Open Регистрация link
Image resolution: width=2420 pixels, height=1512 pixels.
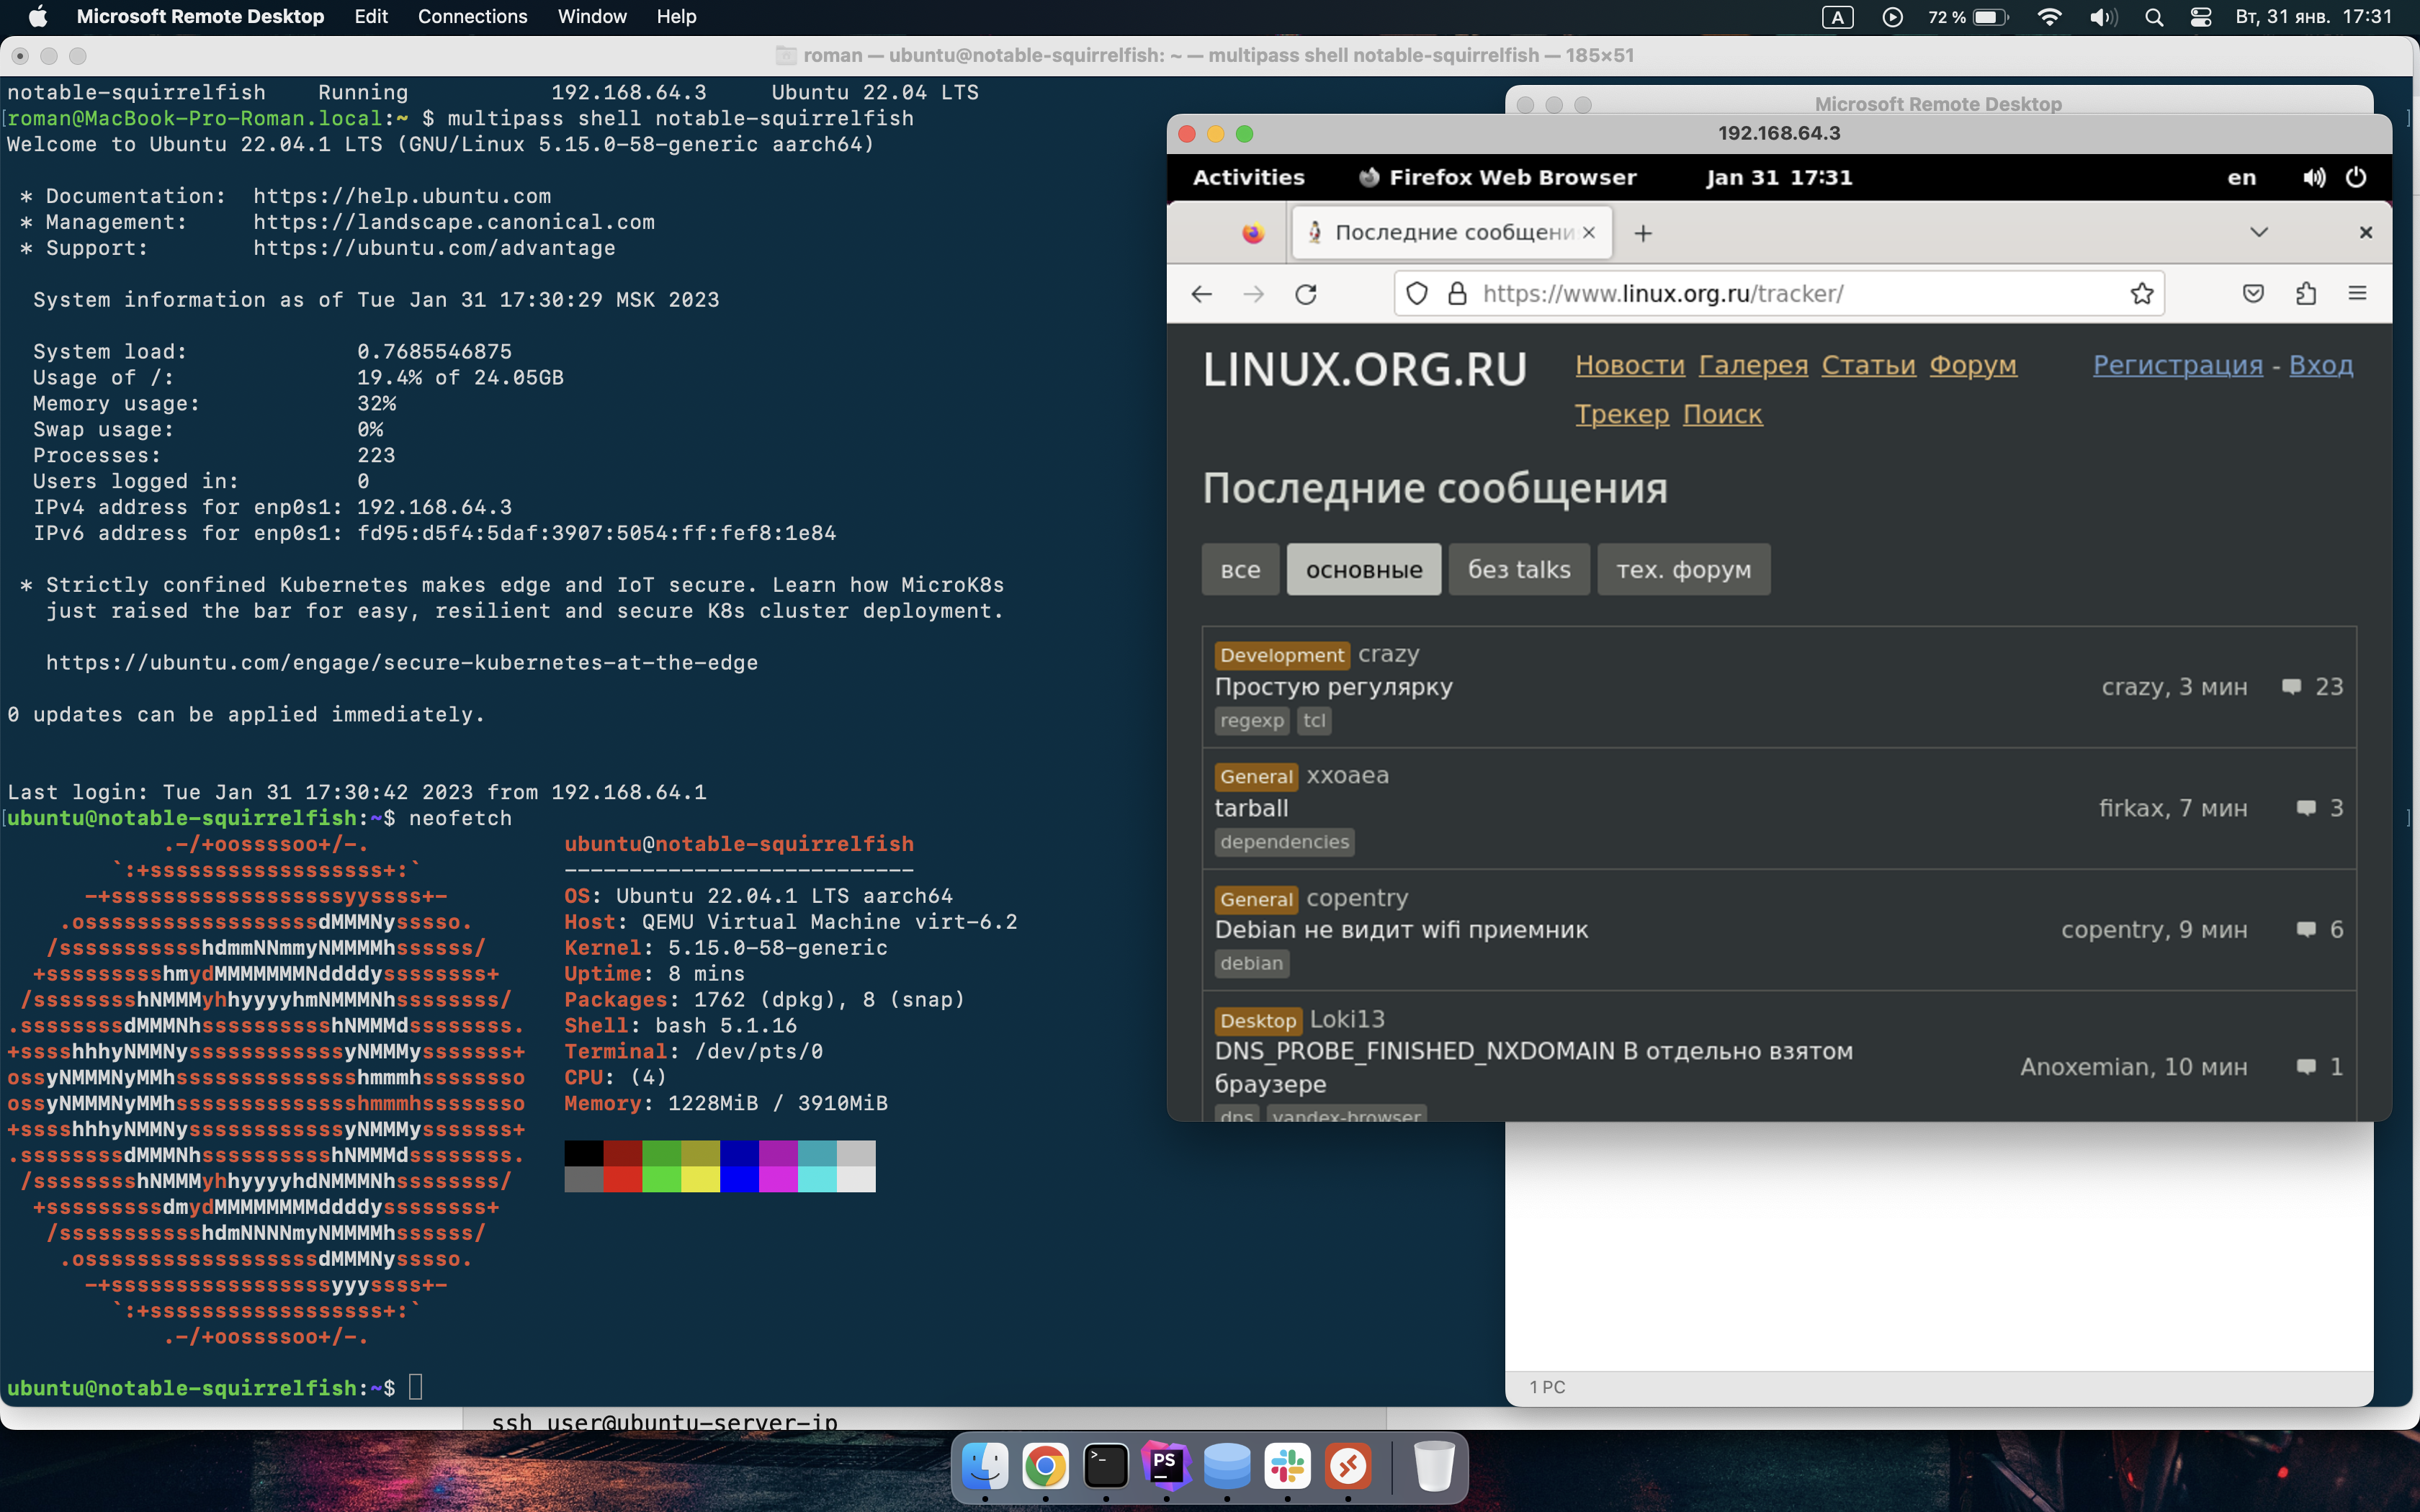(x=2178, y=365)
